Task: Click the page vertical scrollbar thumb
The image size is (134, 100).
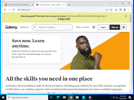Action: pyautogui.click(x=131, y=18)
